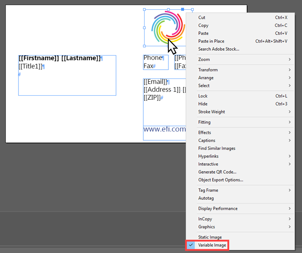Click Paste in Place menu entry
The width and height of the screenshot is (302, 253).
[x=211, y=41]
